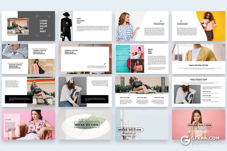Screen dimensions: 227x151
Task: Click the photo of man in black hat
Action: click(66, 26)
